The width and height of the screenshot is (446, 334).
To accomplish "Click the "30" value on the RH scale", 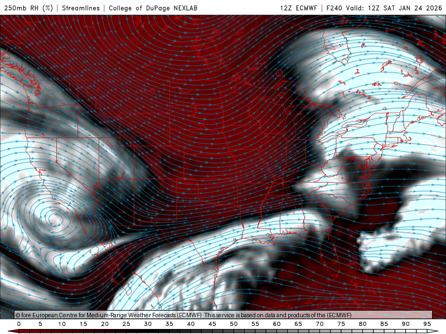I will pyautogui.click(x=148, y=324).
